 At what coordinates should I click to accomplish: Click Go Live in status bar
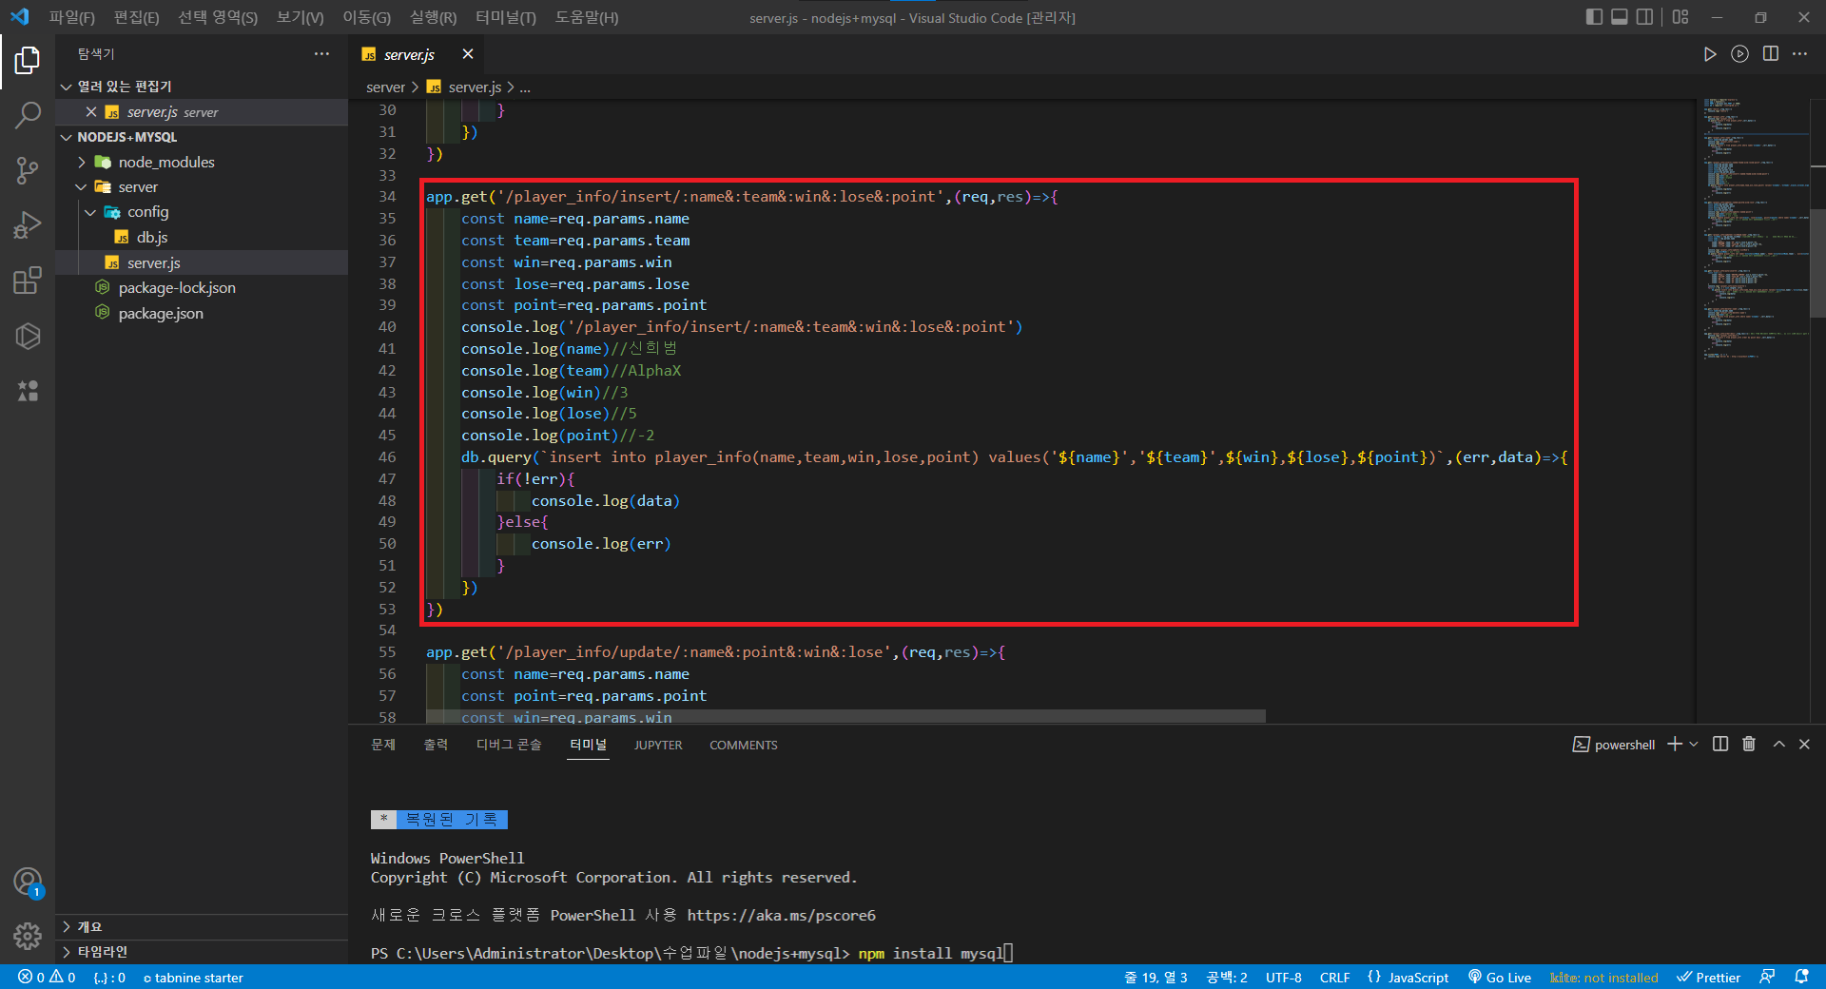pos(1500,978)
